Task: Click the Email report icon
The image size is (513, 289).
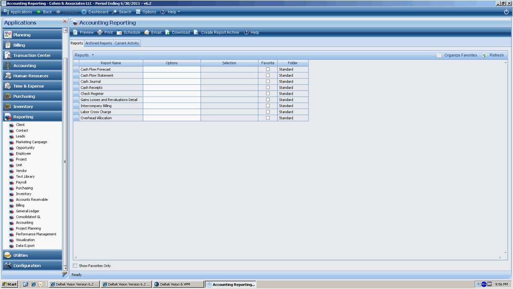Action: tap(147, 33)
